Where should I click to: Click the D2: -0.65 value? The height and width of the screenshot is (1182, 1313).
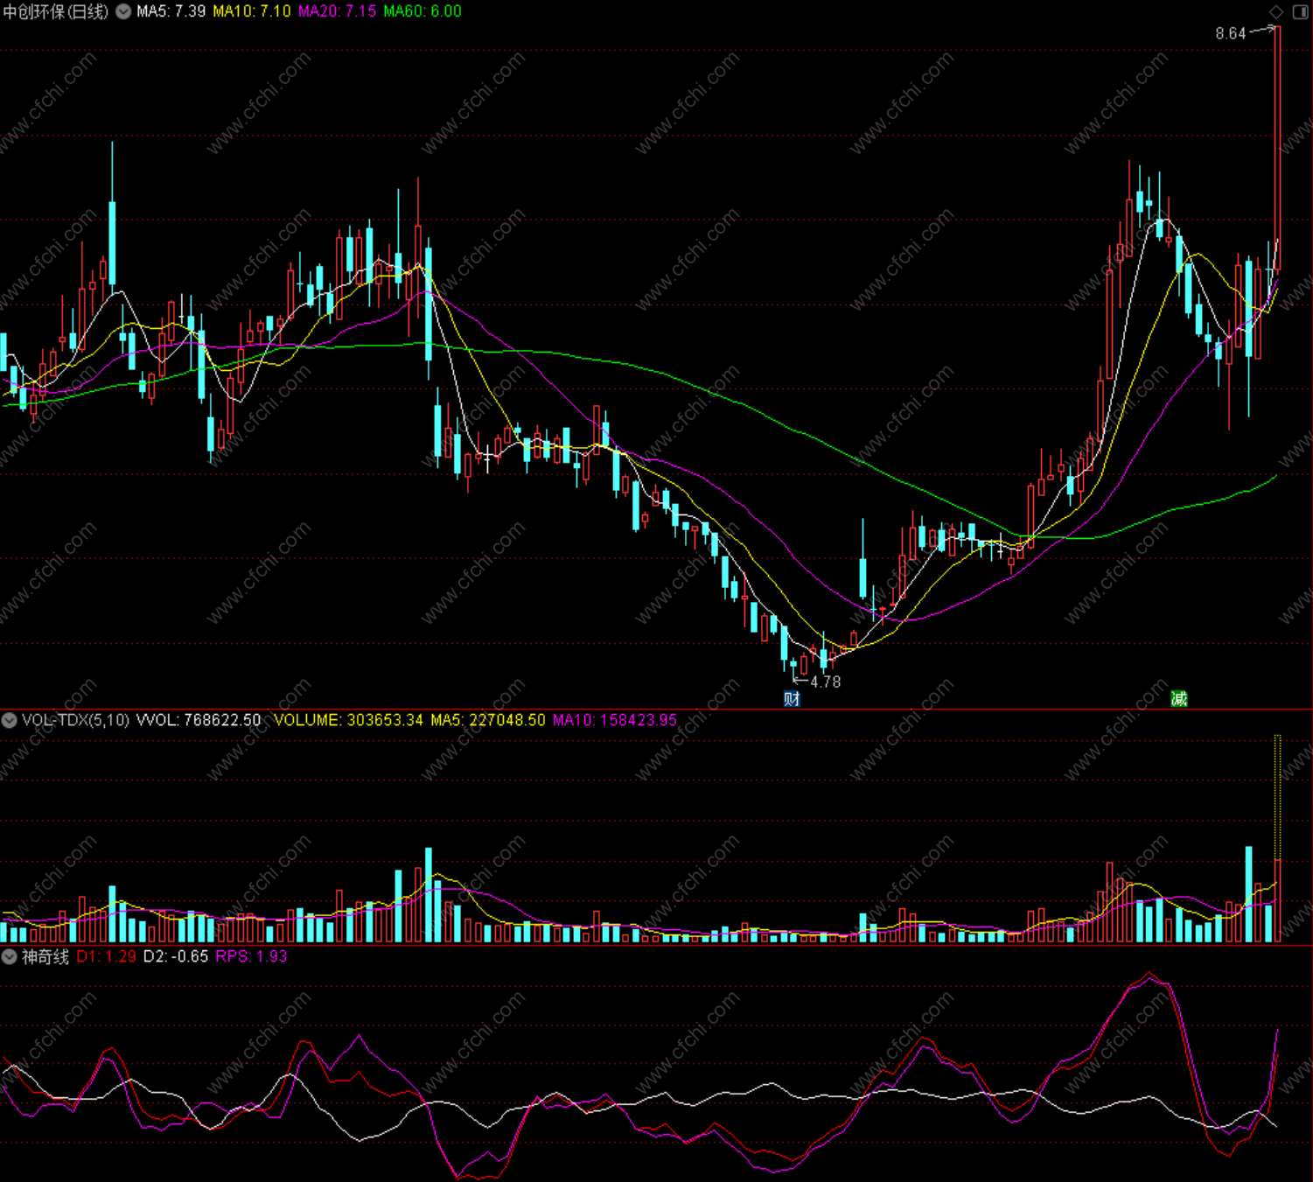pyautogui.click(x=176, y=956)
